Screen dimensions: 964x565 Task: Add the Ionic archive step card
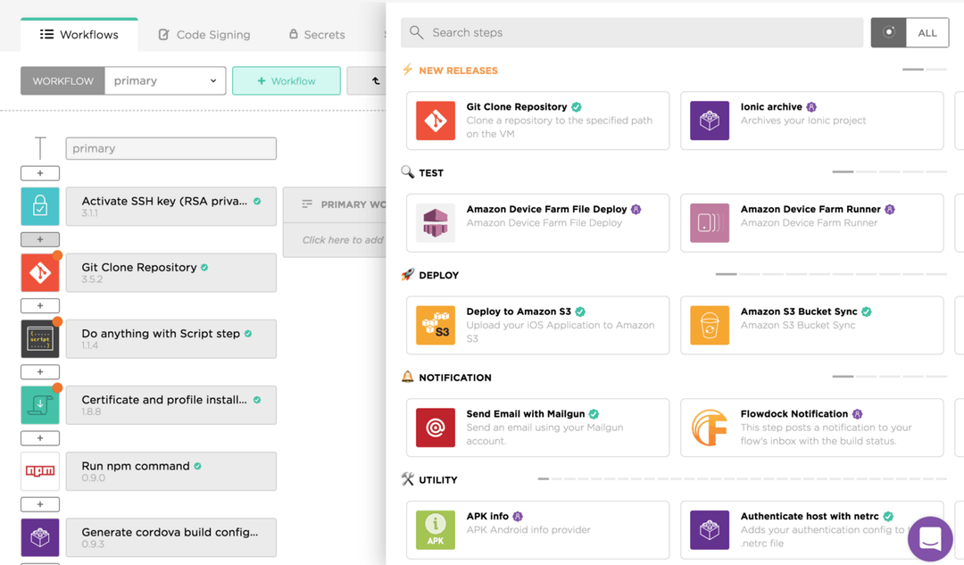click(812, 120)
